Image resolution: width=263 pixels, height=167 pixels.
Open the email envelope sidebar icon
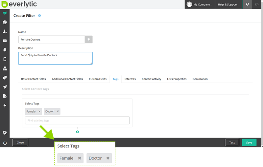pyautogui.click(x=5, y=41)
